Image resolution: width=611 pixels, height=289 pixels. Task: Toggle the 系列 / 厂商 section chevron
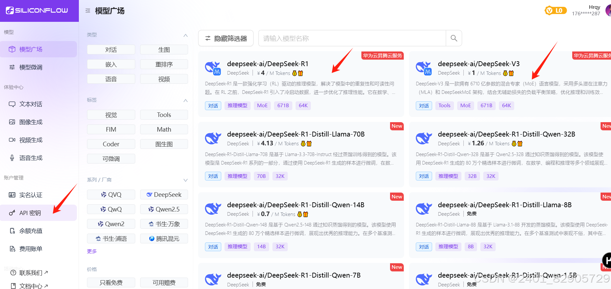[x=185, y=180]
